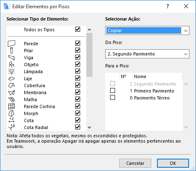
Task: Click the Cancelar button
Action: click(135, 163)
